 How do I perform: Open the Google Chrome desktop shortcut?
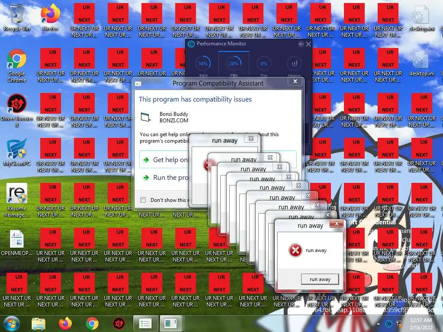[x=17, y=66]
